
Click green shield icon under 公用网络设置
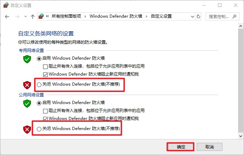click(27, 104)
